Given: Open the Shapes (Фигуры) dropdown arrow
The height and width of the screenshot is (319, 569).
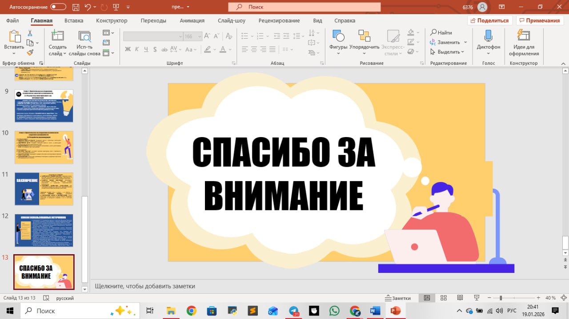Looking at the screenshot, I should tap(338, 54).
